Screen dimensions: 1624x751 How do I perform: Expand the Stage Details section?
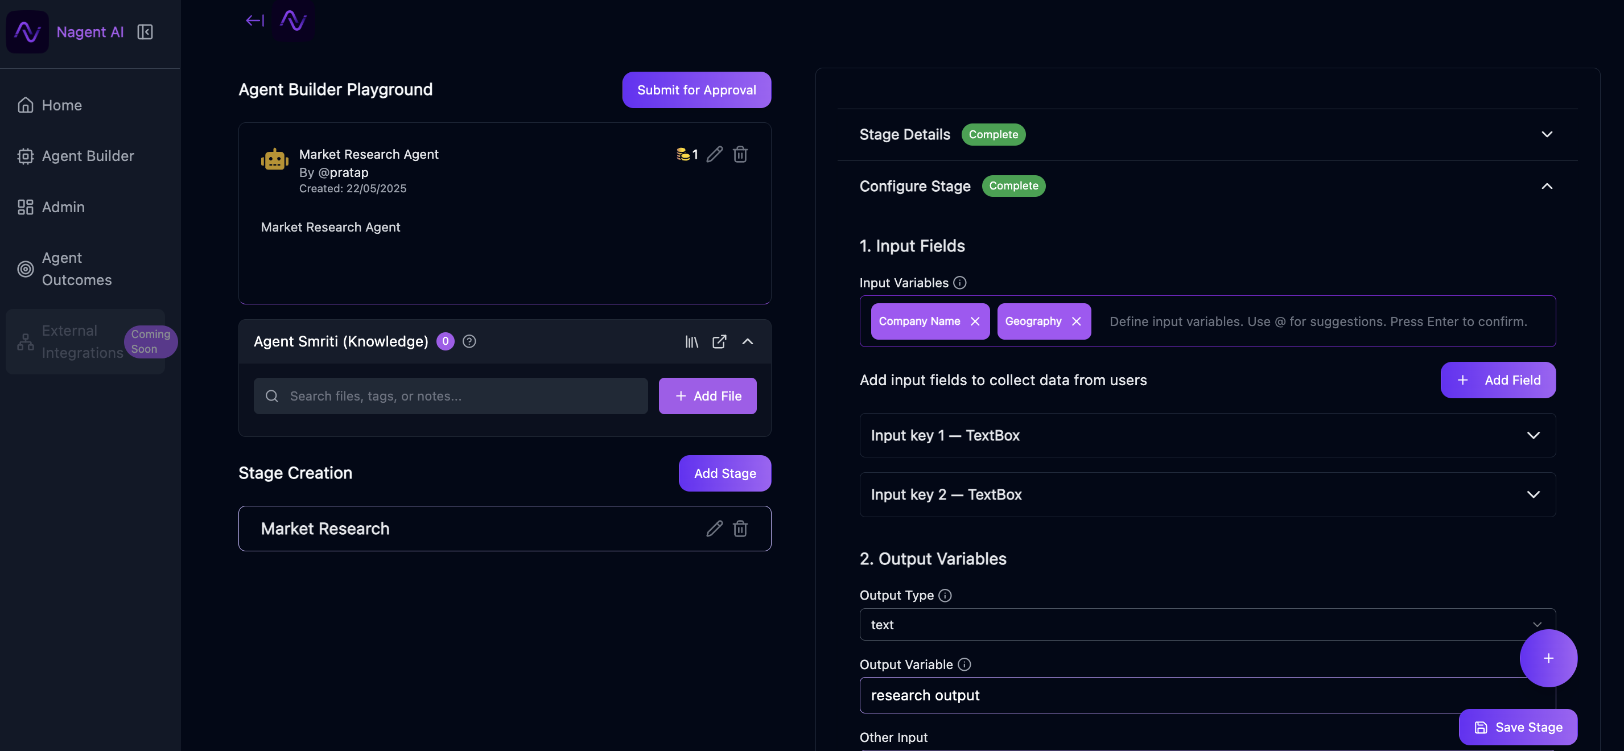[1547, 134]
